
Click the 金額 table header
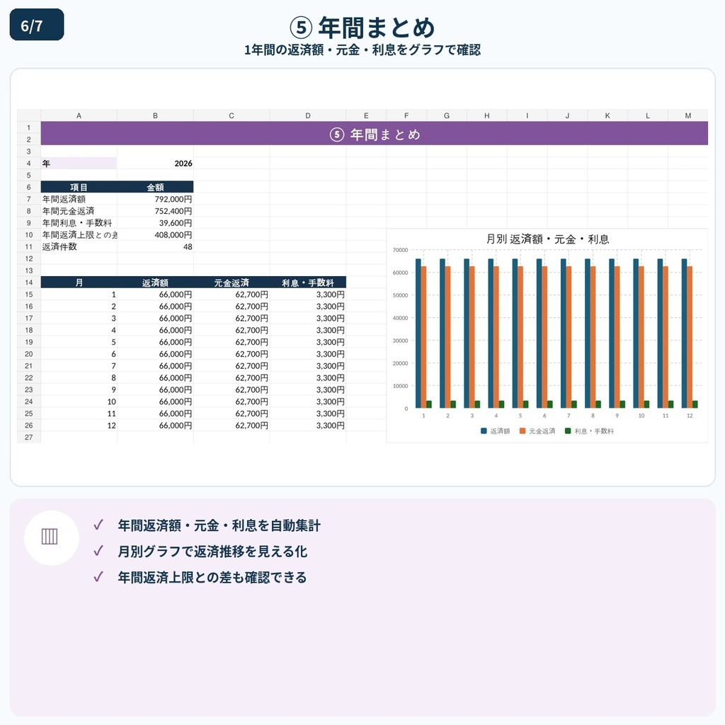pyautogui.click(x=155, y=187)
